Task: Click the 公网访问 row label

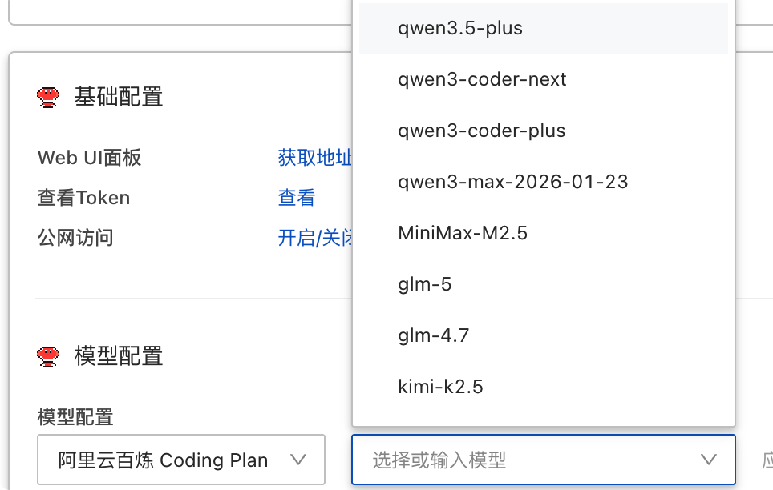Action: (75, 238)
